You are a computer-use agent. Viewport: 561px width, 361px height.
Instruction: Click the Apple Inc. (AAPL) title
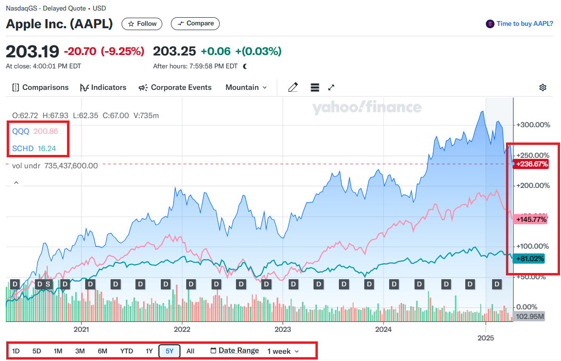pos(59,24)
